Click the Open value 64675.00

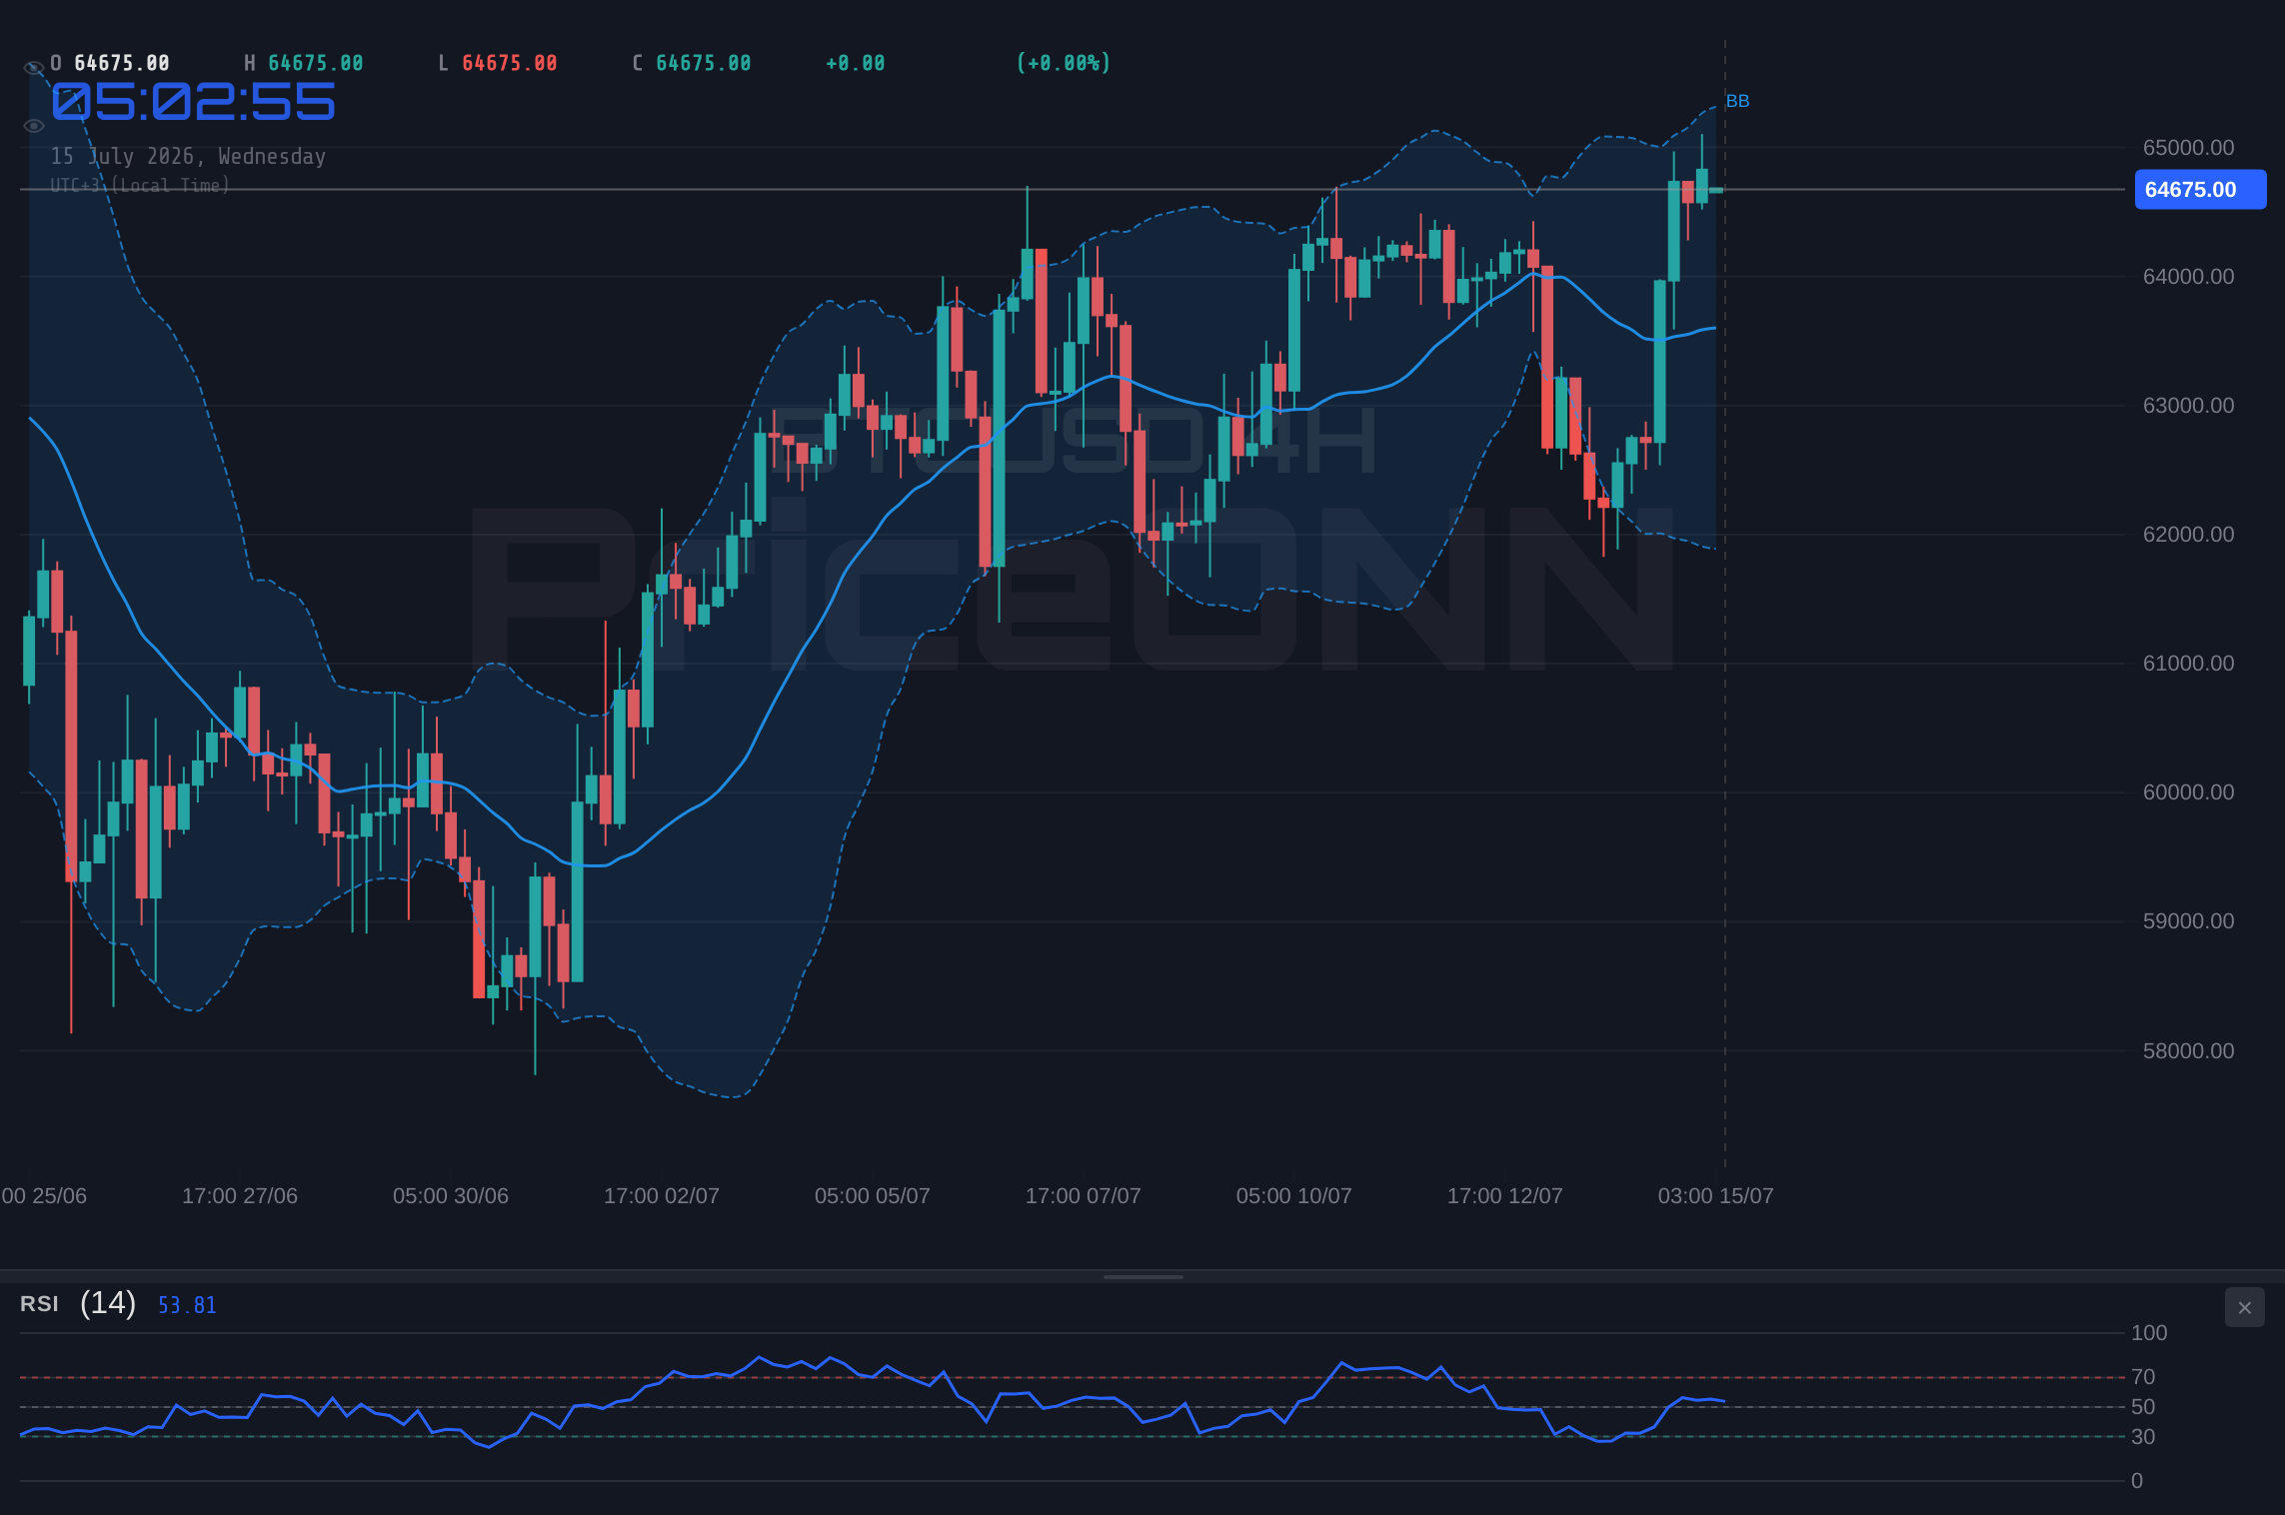point(122,63)
